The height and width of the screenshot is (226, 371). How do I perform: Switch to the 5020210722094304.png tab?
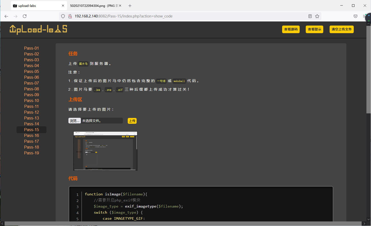[x=96, y=6]
